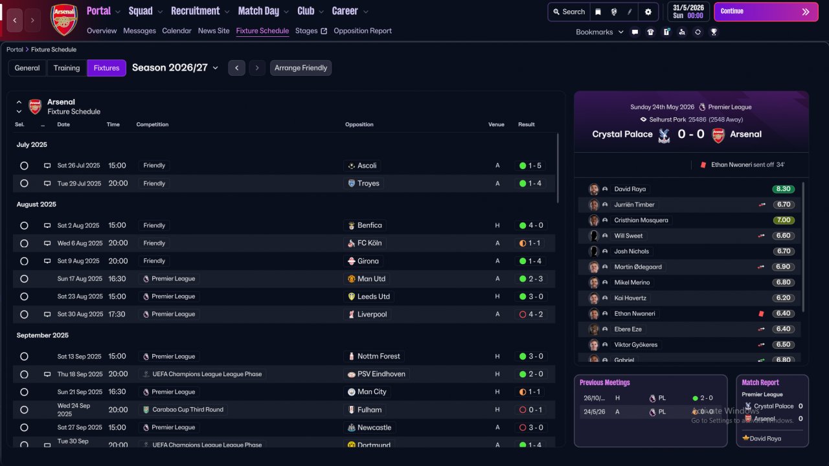Select the Girona fixture radio button

coord(24,261)
